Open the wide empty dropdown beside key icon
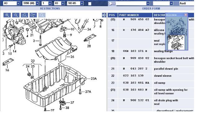199x128 pixels. (x=148, y=3)
